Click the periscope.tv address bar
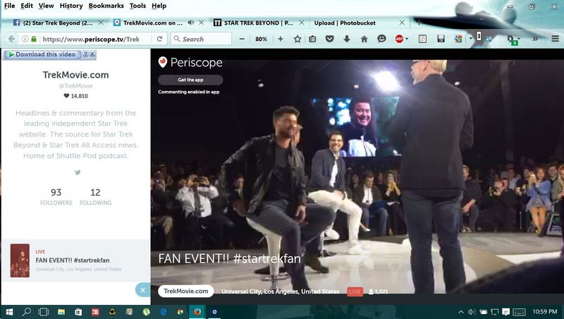 (91, 39)
